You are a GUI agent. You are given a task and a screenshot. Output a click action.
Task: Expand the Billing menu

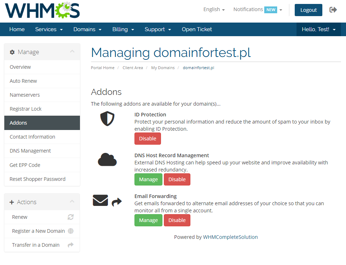(123, 29)
